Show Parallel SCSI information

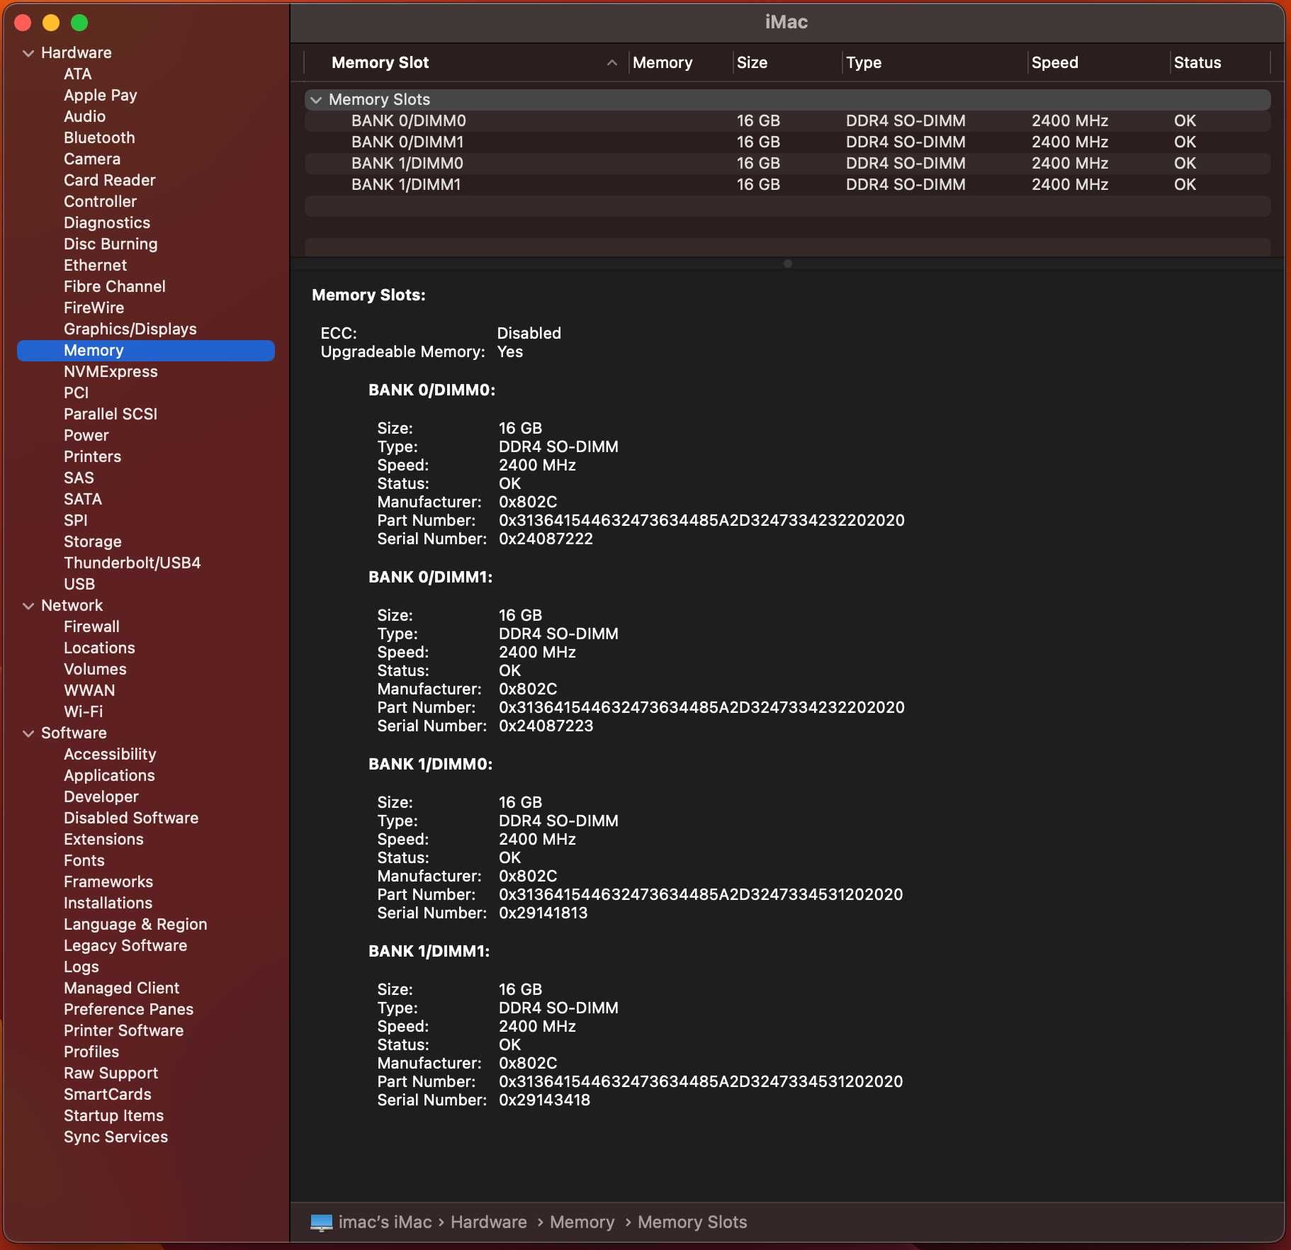click(x=111, y=415)
